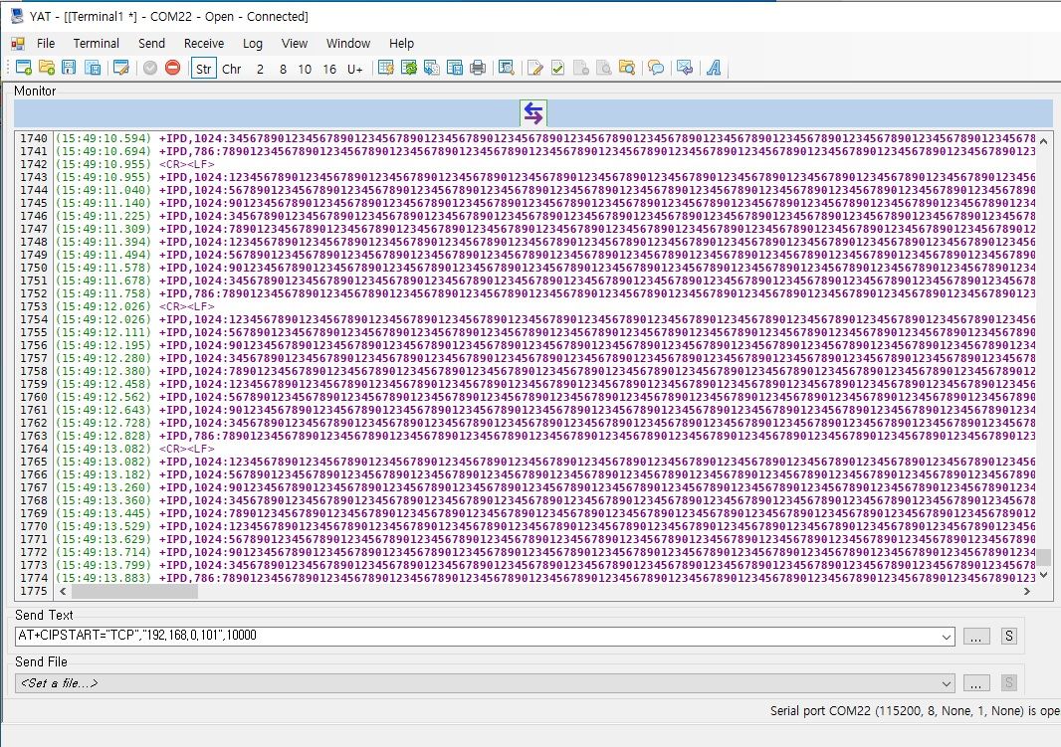Select the Str radix toggle
The width and height of the screenshot is (1061, 747).
click(x=204, y=69)
